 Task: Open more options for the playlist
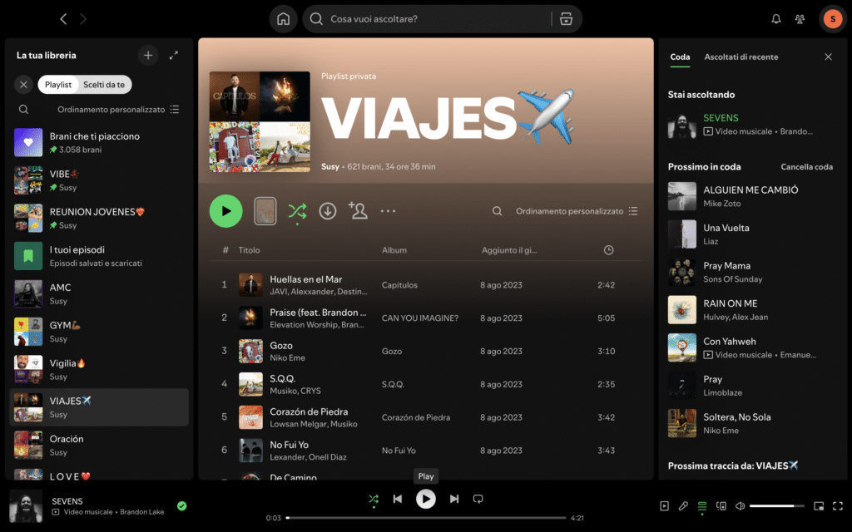(388, 210)
